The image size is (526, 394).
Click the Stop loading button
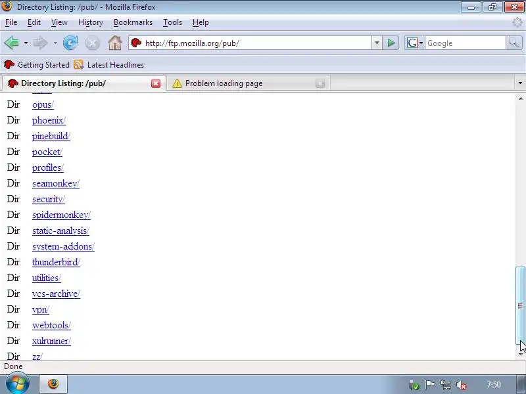(93, 43)
